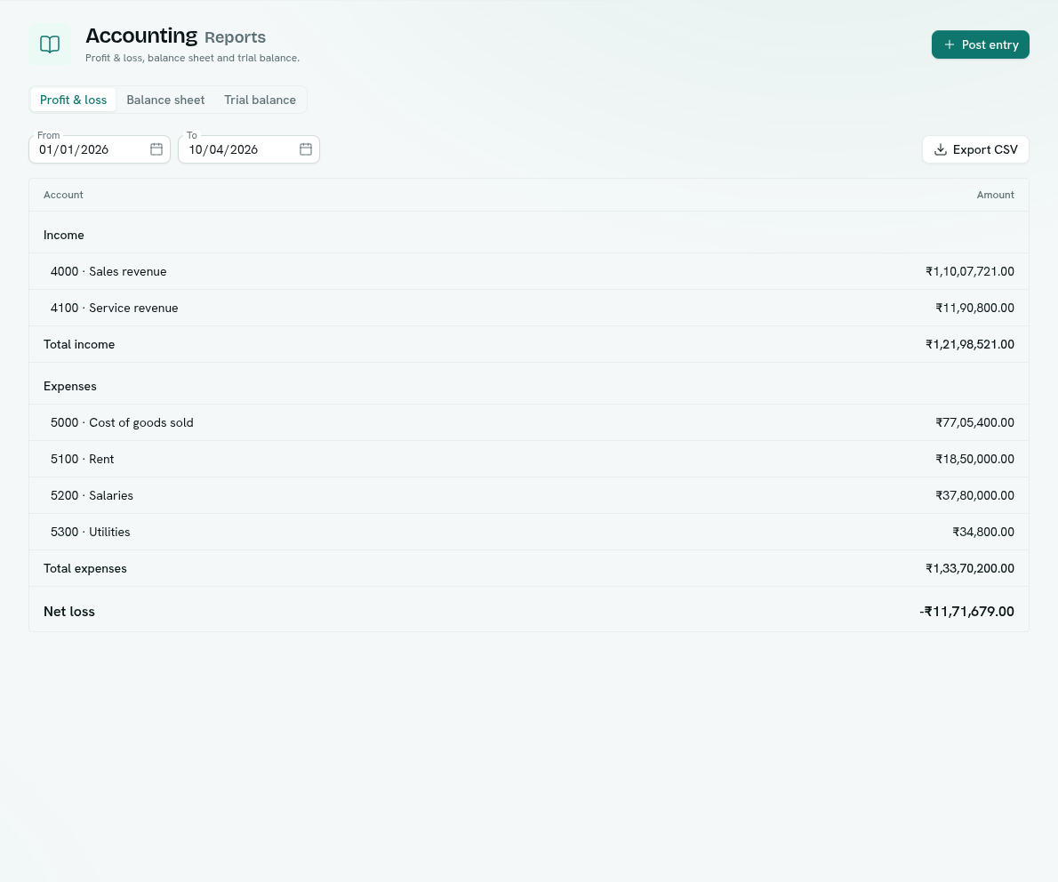Click the Salaries amount ₹37,80,000.00
Screen dimensions: 1058x882
pyautogui.click(x=974, y=495)
